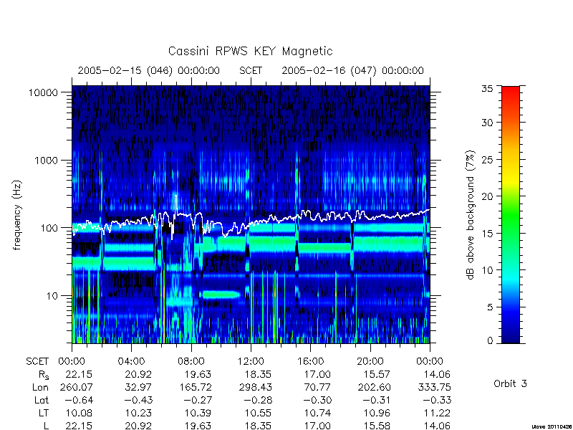Click the "Orbit 3" label
The height and width of the screenshot is (430, 573).
(510, 384)
